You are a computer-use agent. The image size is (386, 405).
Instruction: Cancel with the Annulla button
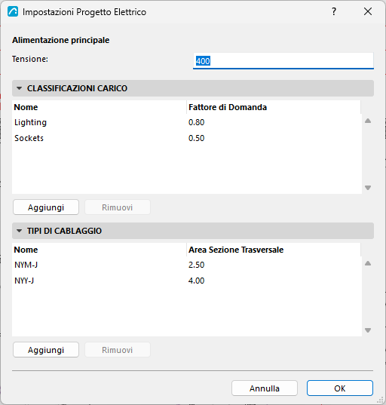click(x=265, y=388)
